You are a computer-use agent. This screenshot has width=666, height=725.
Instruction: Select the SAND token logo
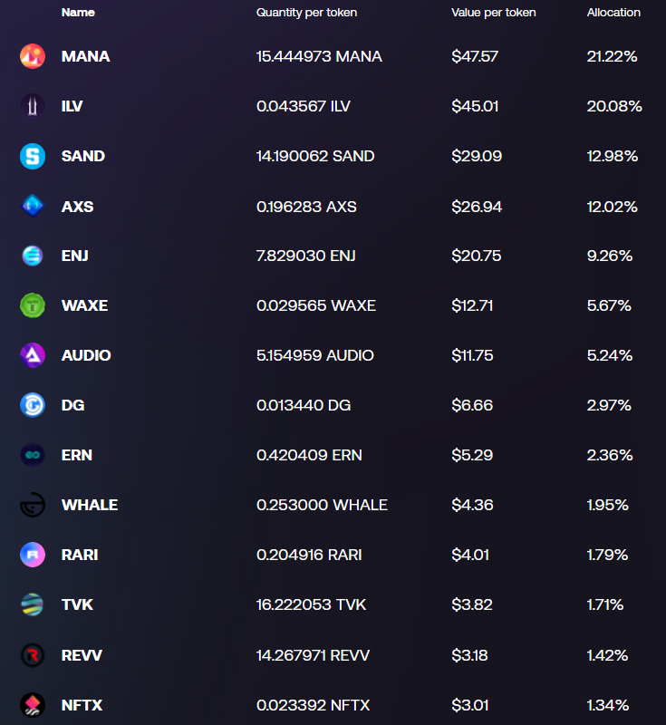tap(33, 156)
